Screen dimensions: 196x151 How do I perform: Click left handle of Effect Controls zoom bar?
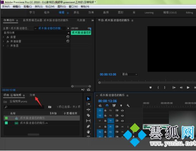pos(72,86)
